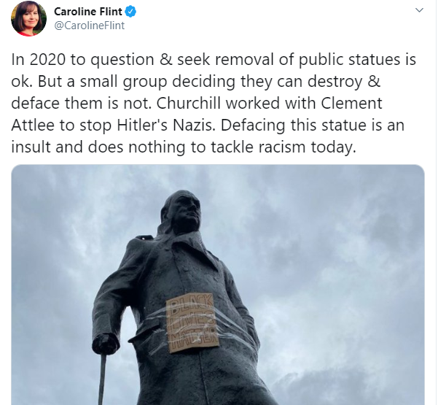Click the statue's head in the photo

point(181,211)
